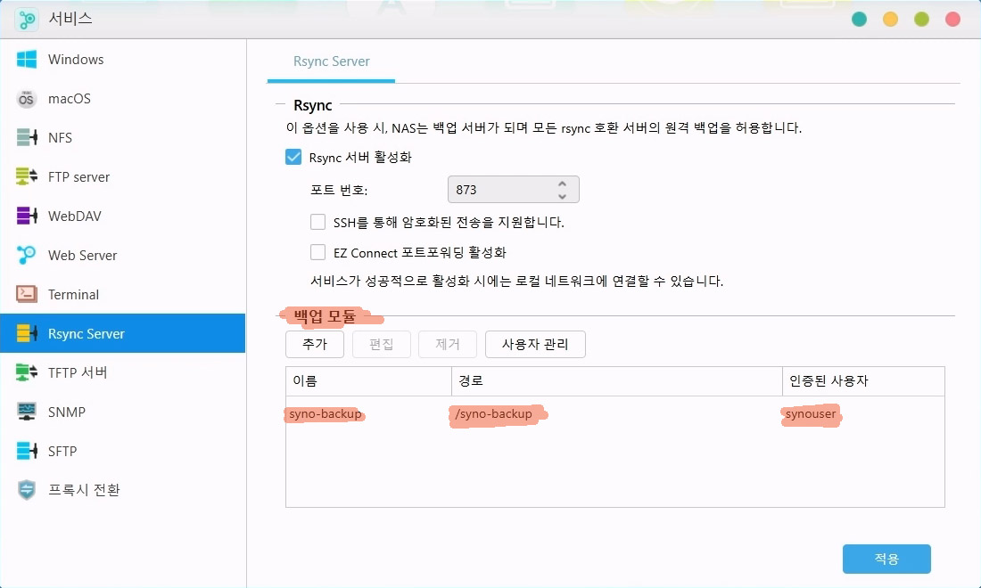Click the FTP server icon
The height and width of the screenshot is (588, 981).
(x=27, y=177)
